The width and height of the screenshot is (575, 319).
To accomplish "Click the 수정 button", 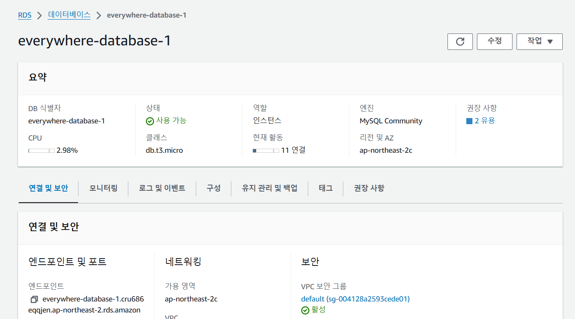I will [494, 42].
